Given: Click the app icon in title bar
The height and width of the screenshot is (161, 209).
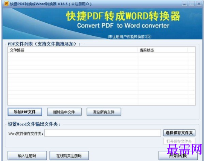Looking at the screenshot, I should click(x=6, y=4).
